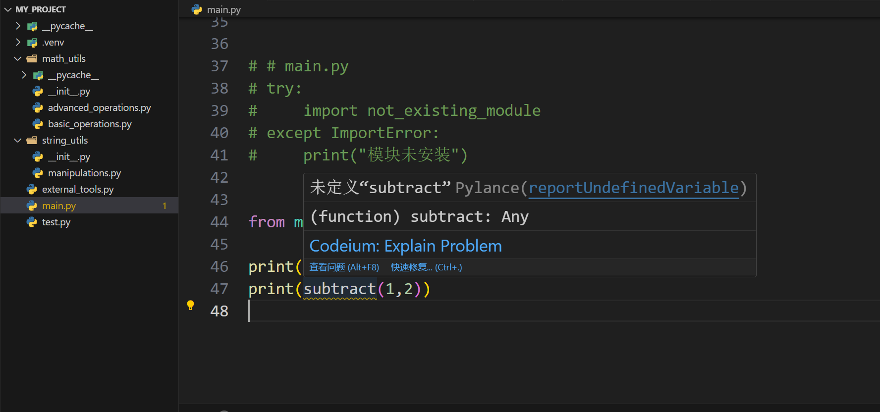Collapse the math_utils folder chevron

click(x=18, y=58)
